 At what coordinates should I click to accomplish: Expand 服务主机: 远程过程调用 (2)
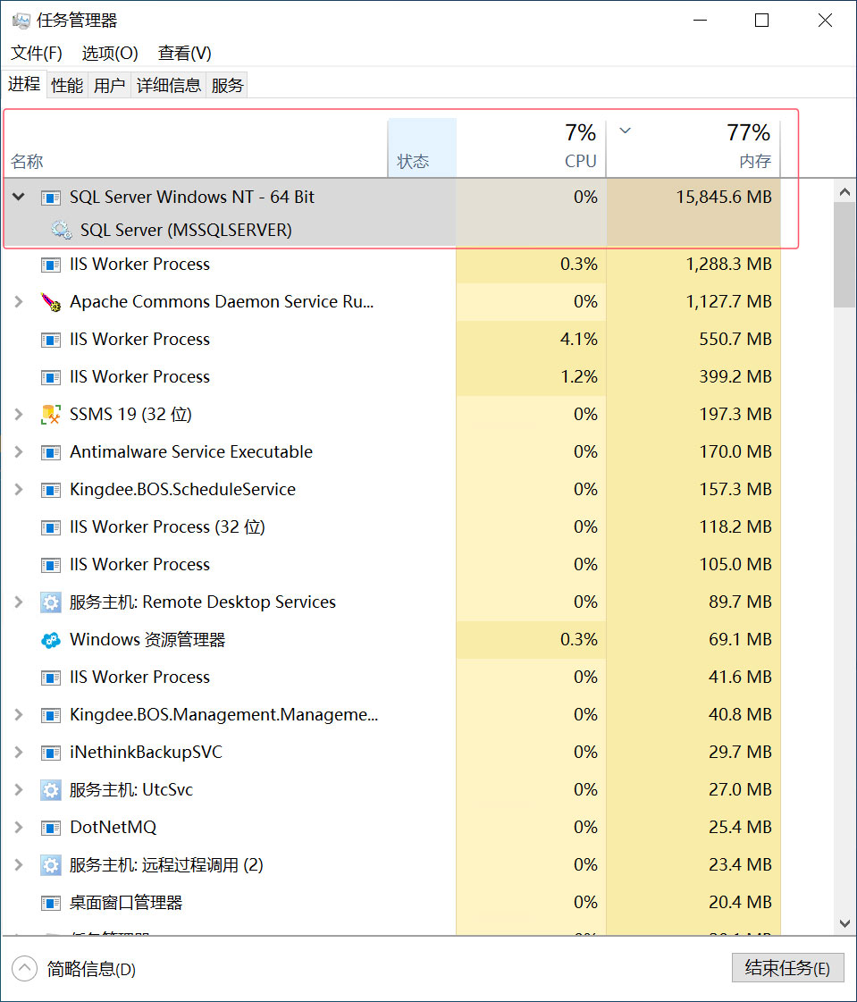pyautogui.click(x=19, y=865)
